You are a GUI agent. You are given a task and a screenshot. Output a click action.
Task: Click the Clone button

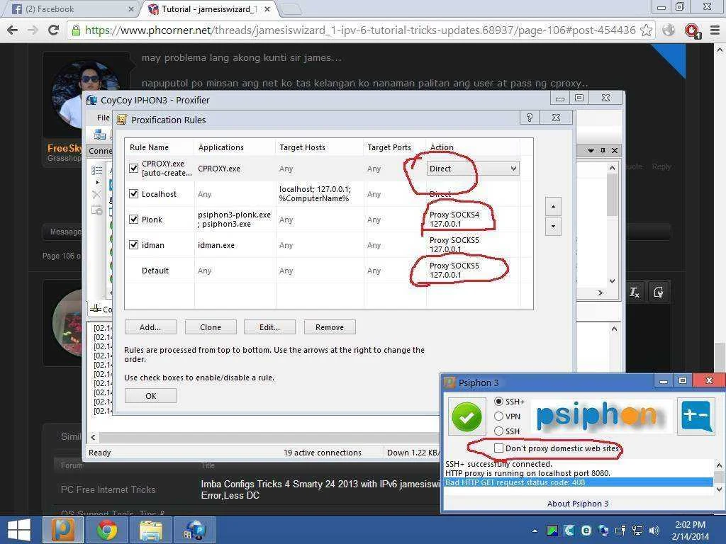211,327
